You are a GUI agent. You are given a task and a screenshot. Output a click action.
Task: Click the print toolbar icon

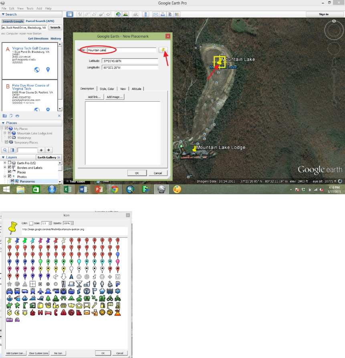pyautogui.click(x=163, y=14)
